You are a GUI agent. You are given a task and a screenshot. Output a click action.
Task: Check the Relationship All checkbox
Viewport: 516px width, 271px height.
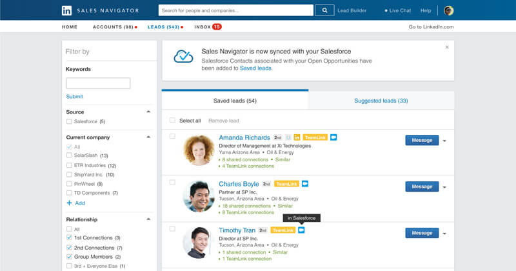click(69, 229)
